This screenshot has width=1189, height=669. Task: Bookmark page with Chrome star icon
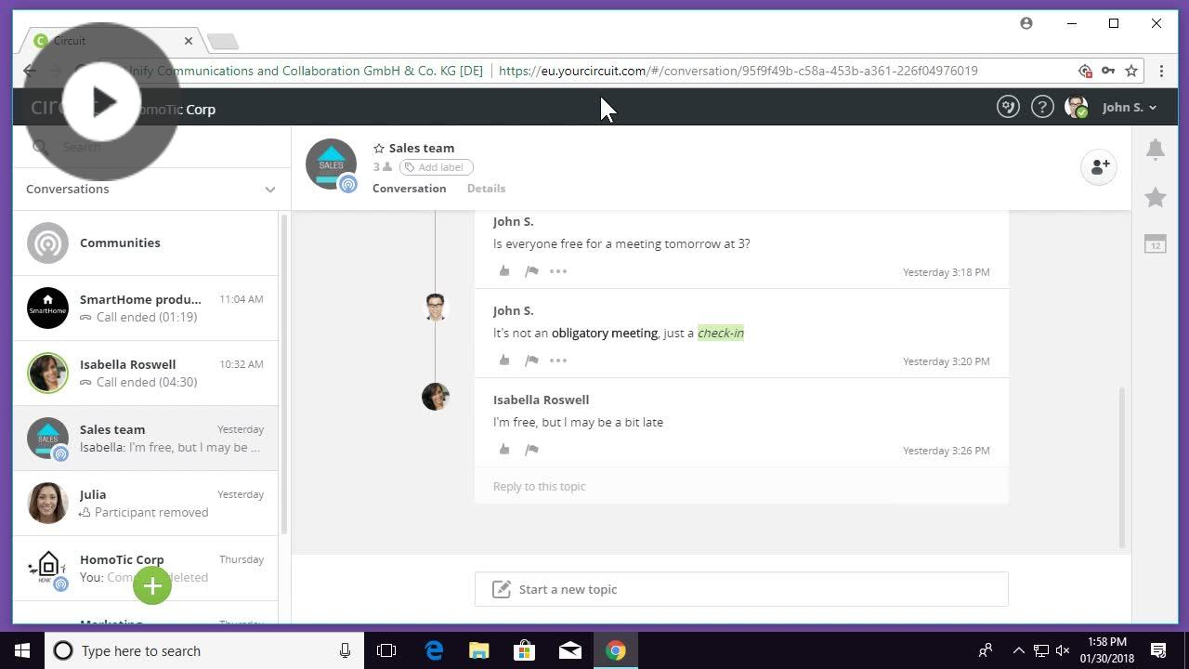pos(1131,71)
